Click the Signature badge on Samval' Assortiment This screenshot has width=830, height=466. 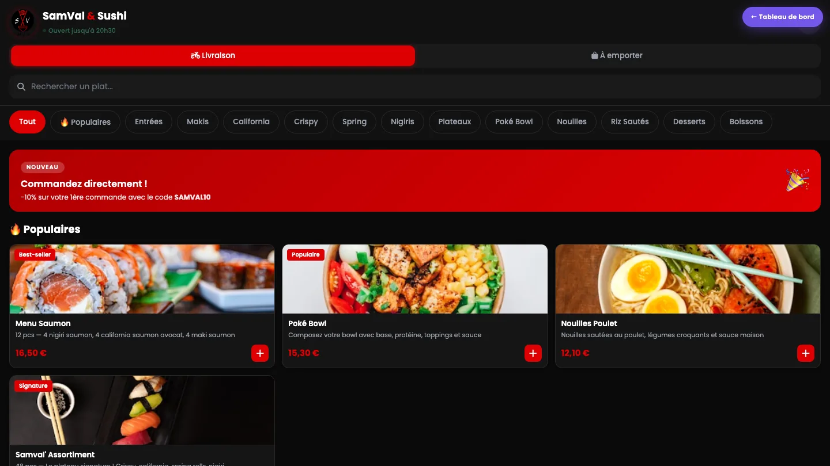pyautogui.click(x=33, y=386)
